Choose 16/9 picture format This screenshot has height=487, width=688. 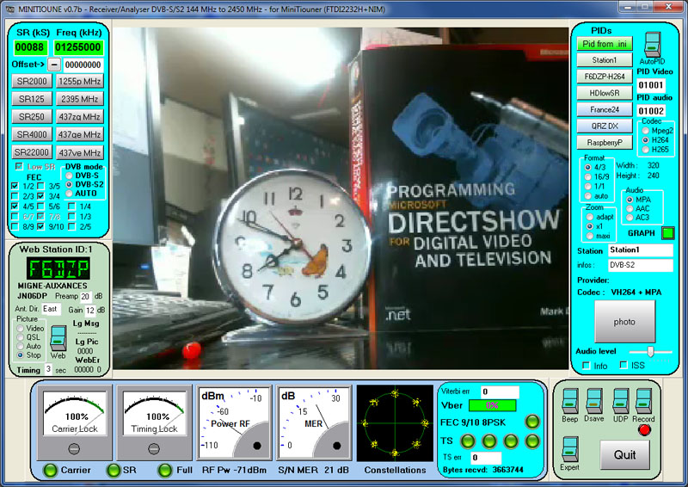click(x=588, y=176)
